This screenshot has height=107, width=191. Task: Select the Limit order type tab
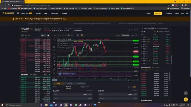55,87
